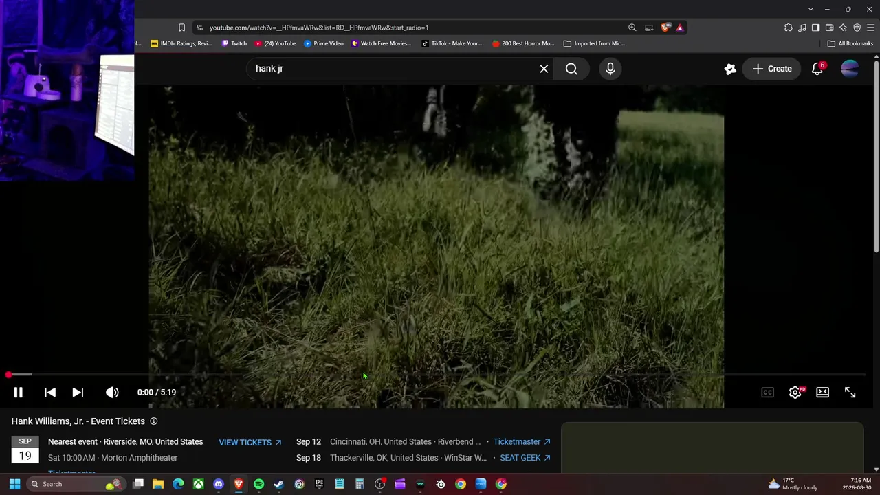The height and width of the screenshot is (495, 880).
Task: Expand Imported from Microsoft bookmarks folder
Action: coord(595,43)
